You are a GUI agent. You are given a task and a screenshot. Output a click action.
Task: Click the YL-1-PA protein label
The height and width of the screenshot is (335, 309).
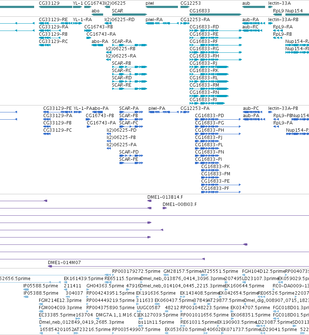pos(83,108)
